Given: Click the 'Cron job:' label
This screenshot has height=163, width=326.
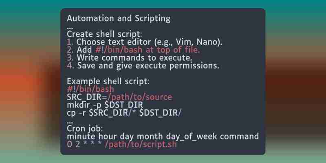Looking at the screenshot, I should point(85,129).
